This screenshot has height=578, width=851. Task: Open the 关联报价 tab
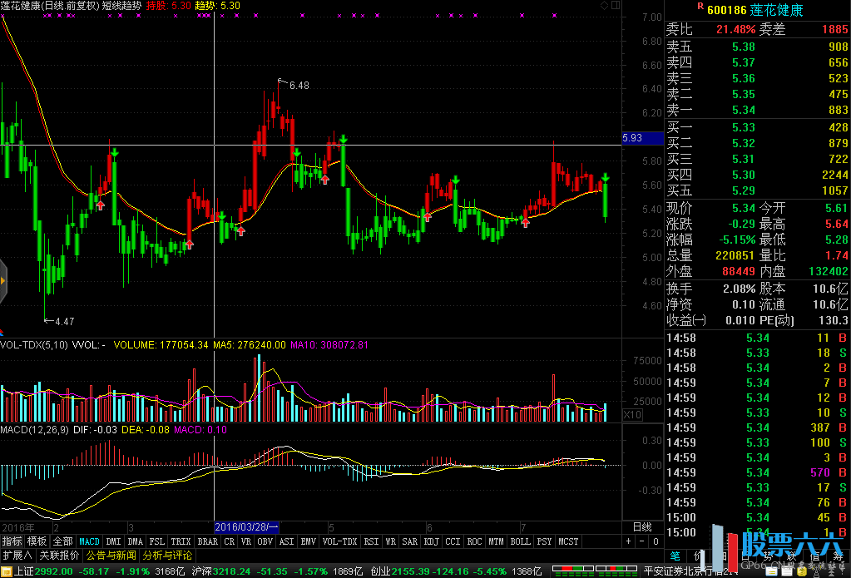pos(59,555)
